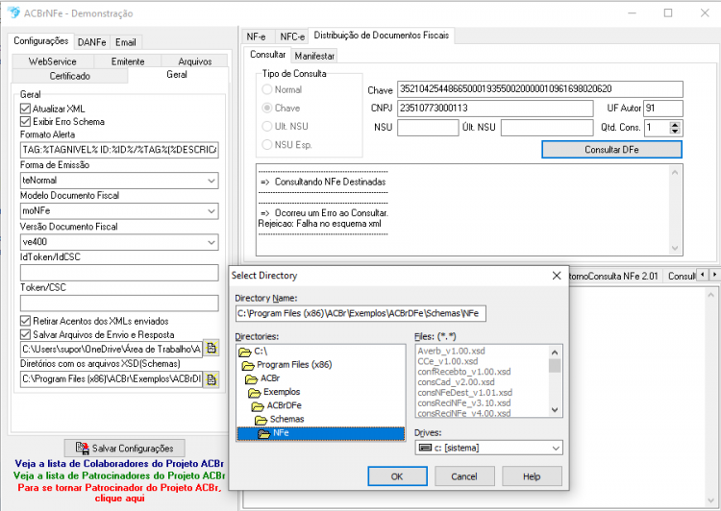Click Salvar Configurações button
The width and height of the screenshot is (721, 511).
pos(125,448)
